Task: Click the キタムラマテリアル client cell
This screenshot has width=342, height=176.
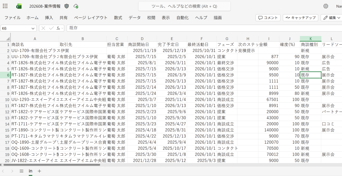Action: [83, 136]
